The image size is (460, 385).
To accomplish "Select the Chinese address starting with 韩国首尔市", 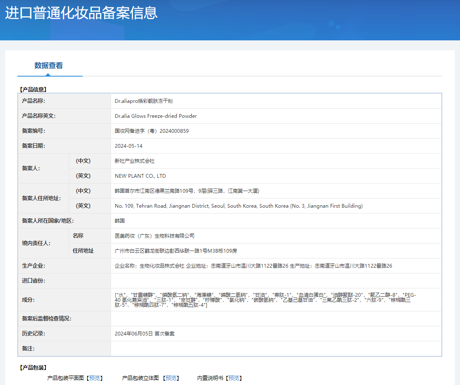I will 187,191.
